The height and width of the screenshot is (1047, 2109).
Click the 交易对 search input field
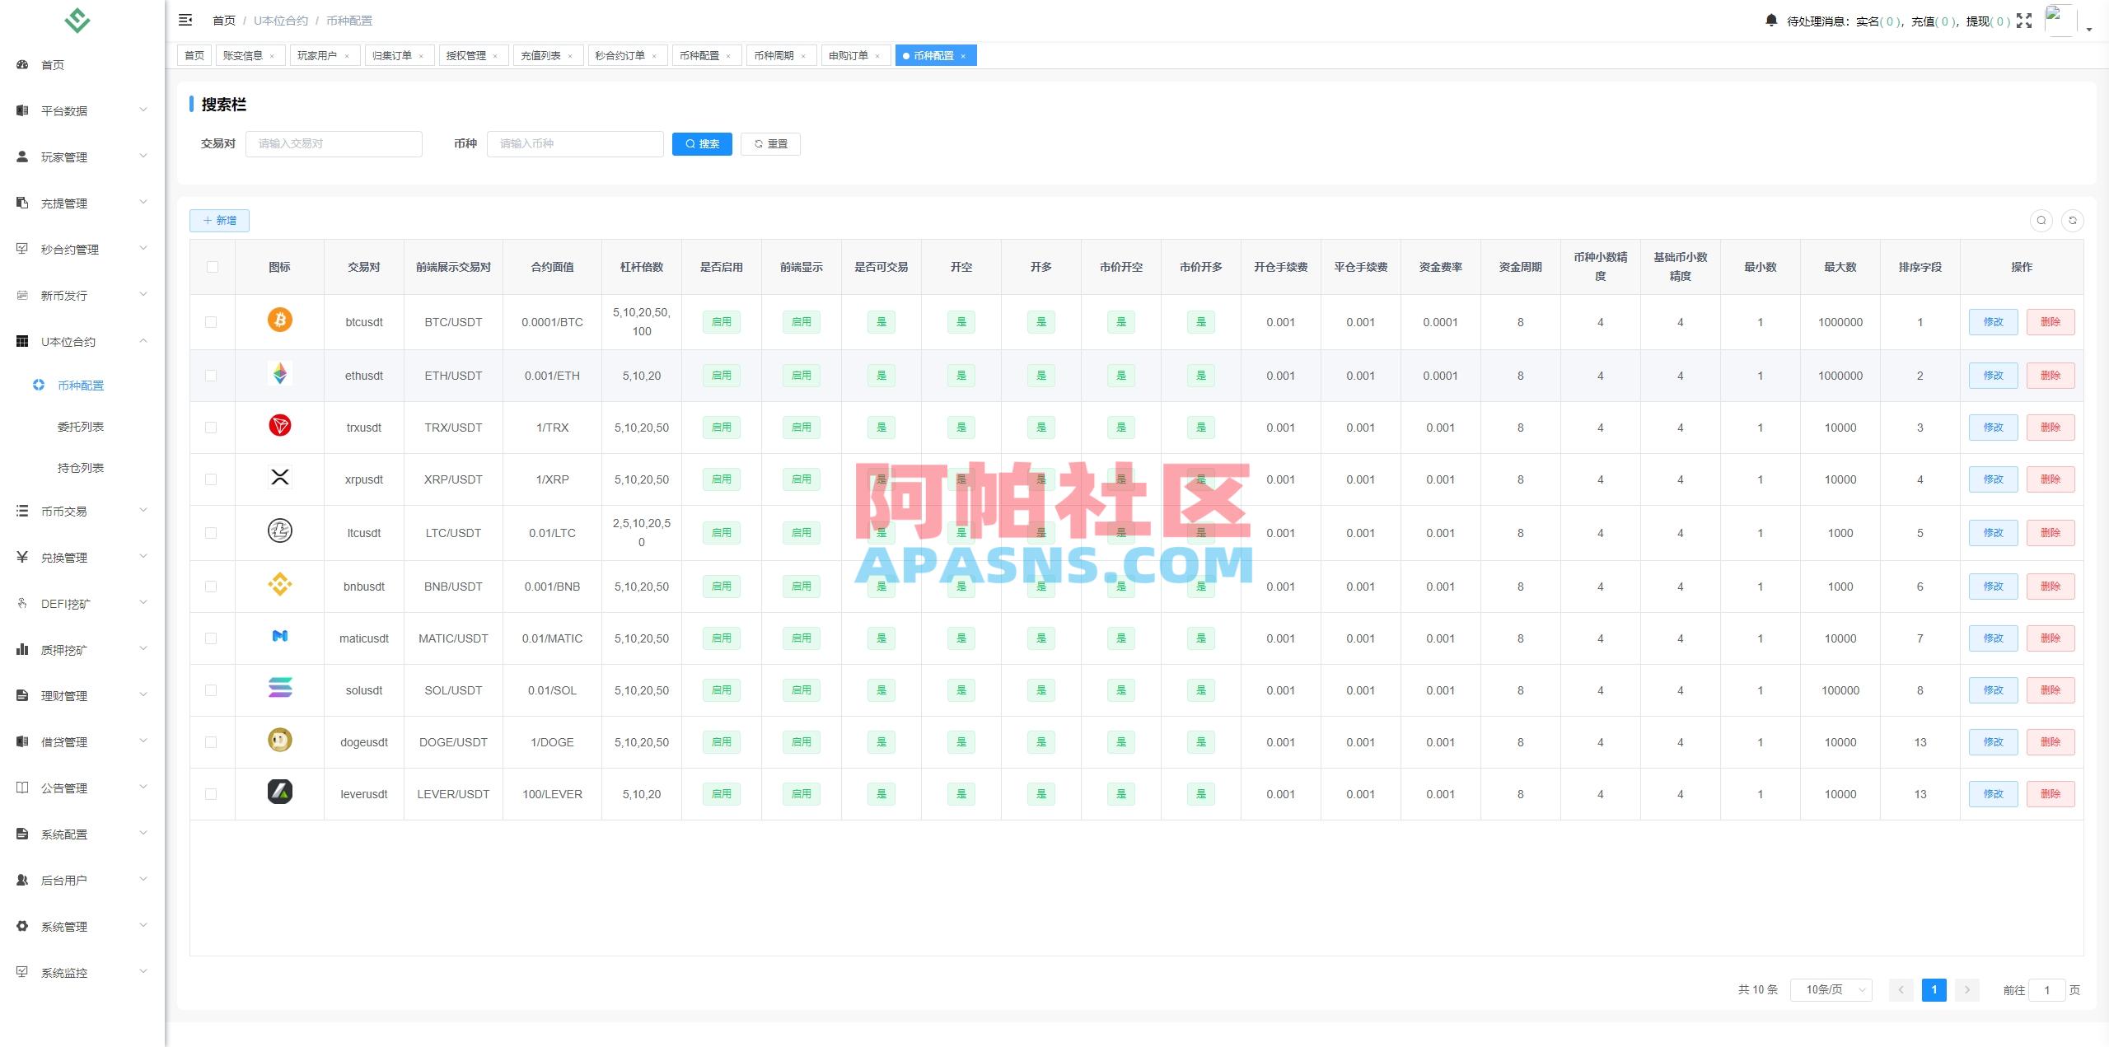pyautogui.click(x=334, y=143)
